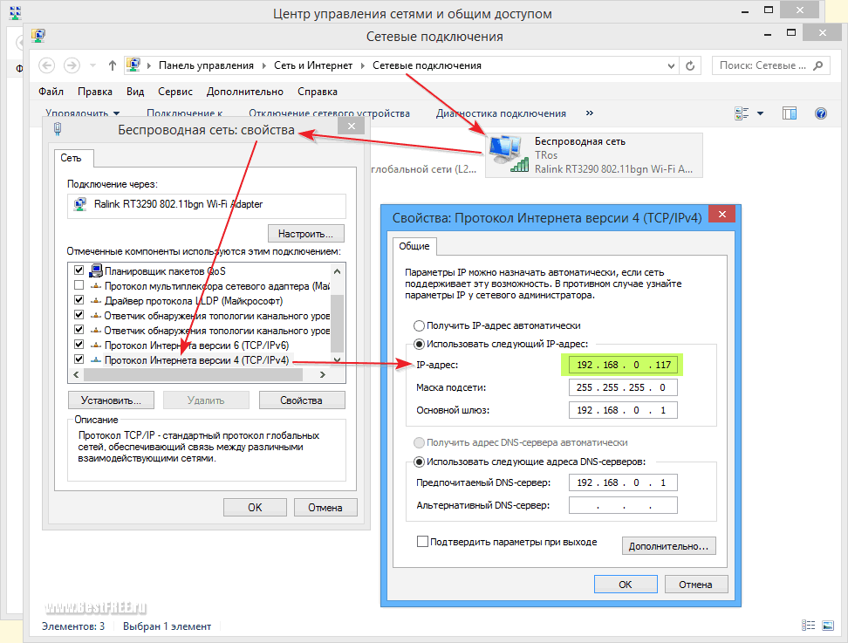
Task: Select Получить IP-адрес автоматически radio button
Action: [419, 326]
